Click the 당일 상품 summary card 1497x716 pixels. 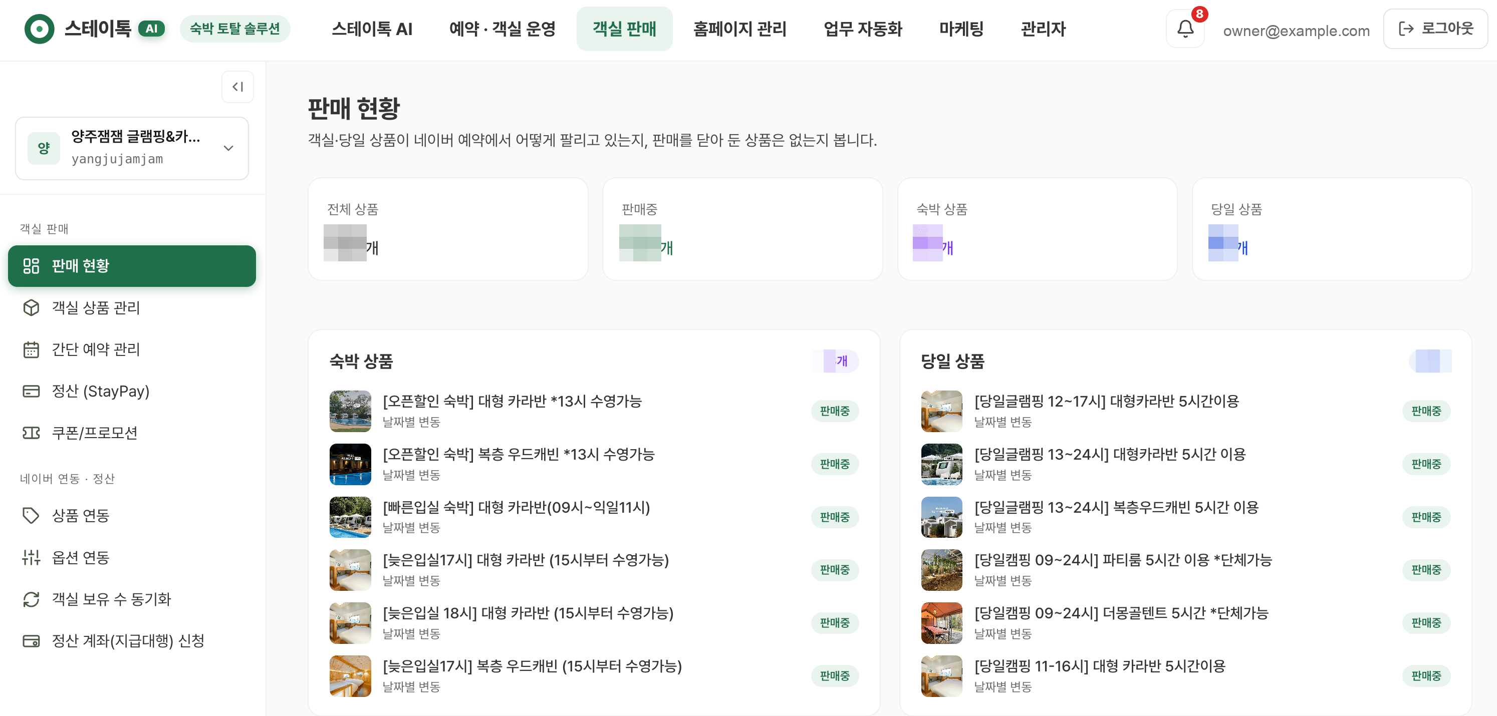[x=1331, y=229]
